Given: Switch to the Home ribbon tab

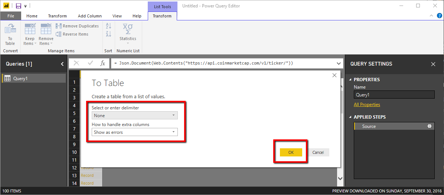Looking at the screenshot, I should 32,16.
